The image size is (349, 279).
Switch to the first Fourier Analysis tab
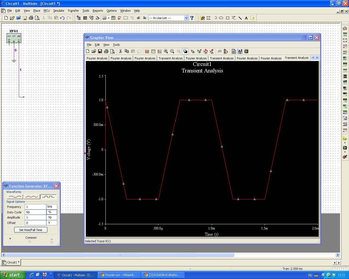point(97,58)
